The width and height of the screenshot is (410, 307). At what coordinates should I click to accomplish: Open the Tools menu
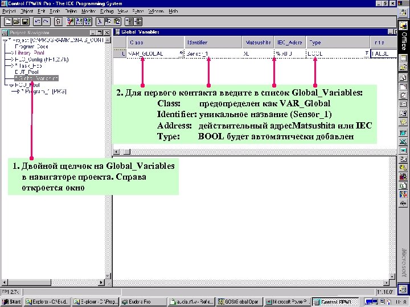coord(55,11)
